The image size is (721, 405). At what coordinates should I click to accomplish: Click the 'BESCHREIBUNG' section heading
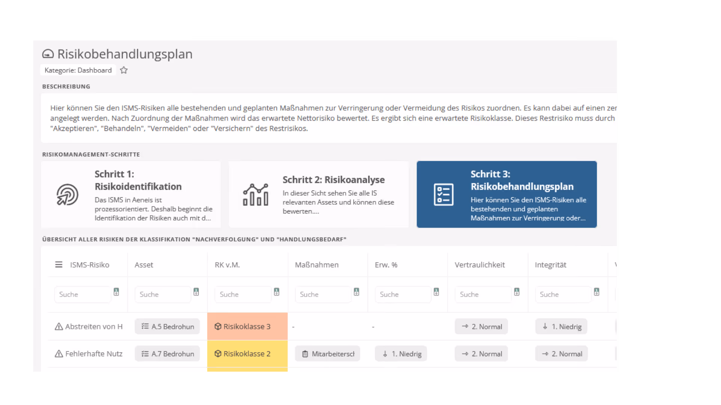coord(66,87)
